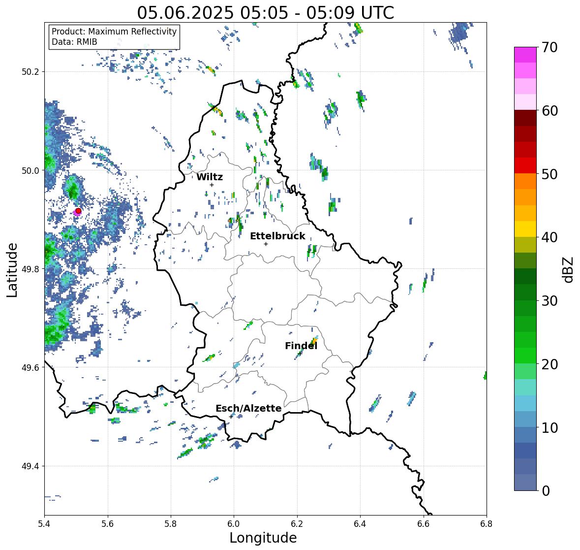
Task: Click the 20 tick label on colorbar
Action: pyautogui.click(x=549, y=364)
